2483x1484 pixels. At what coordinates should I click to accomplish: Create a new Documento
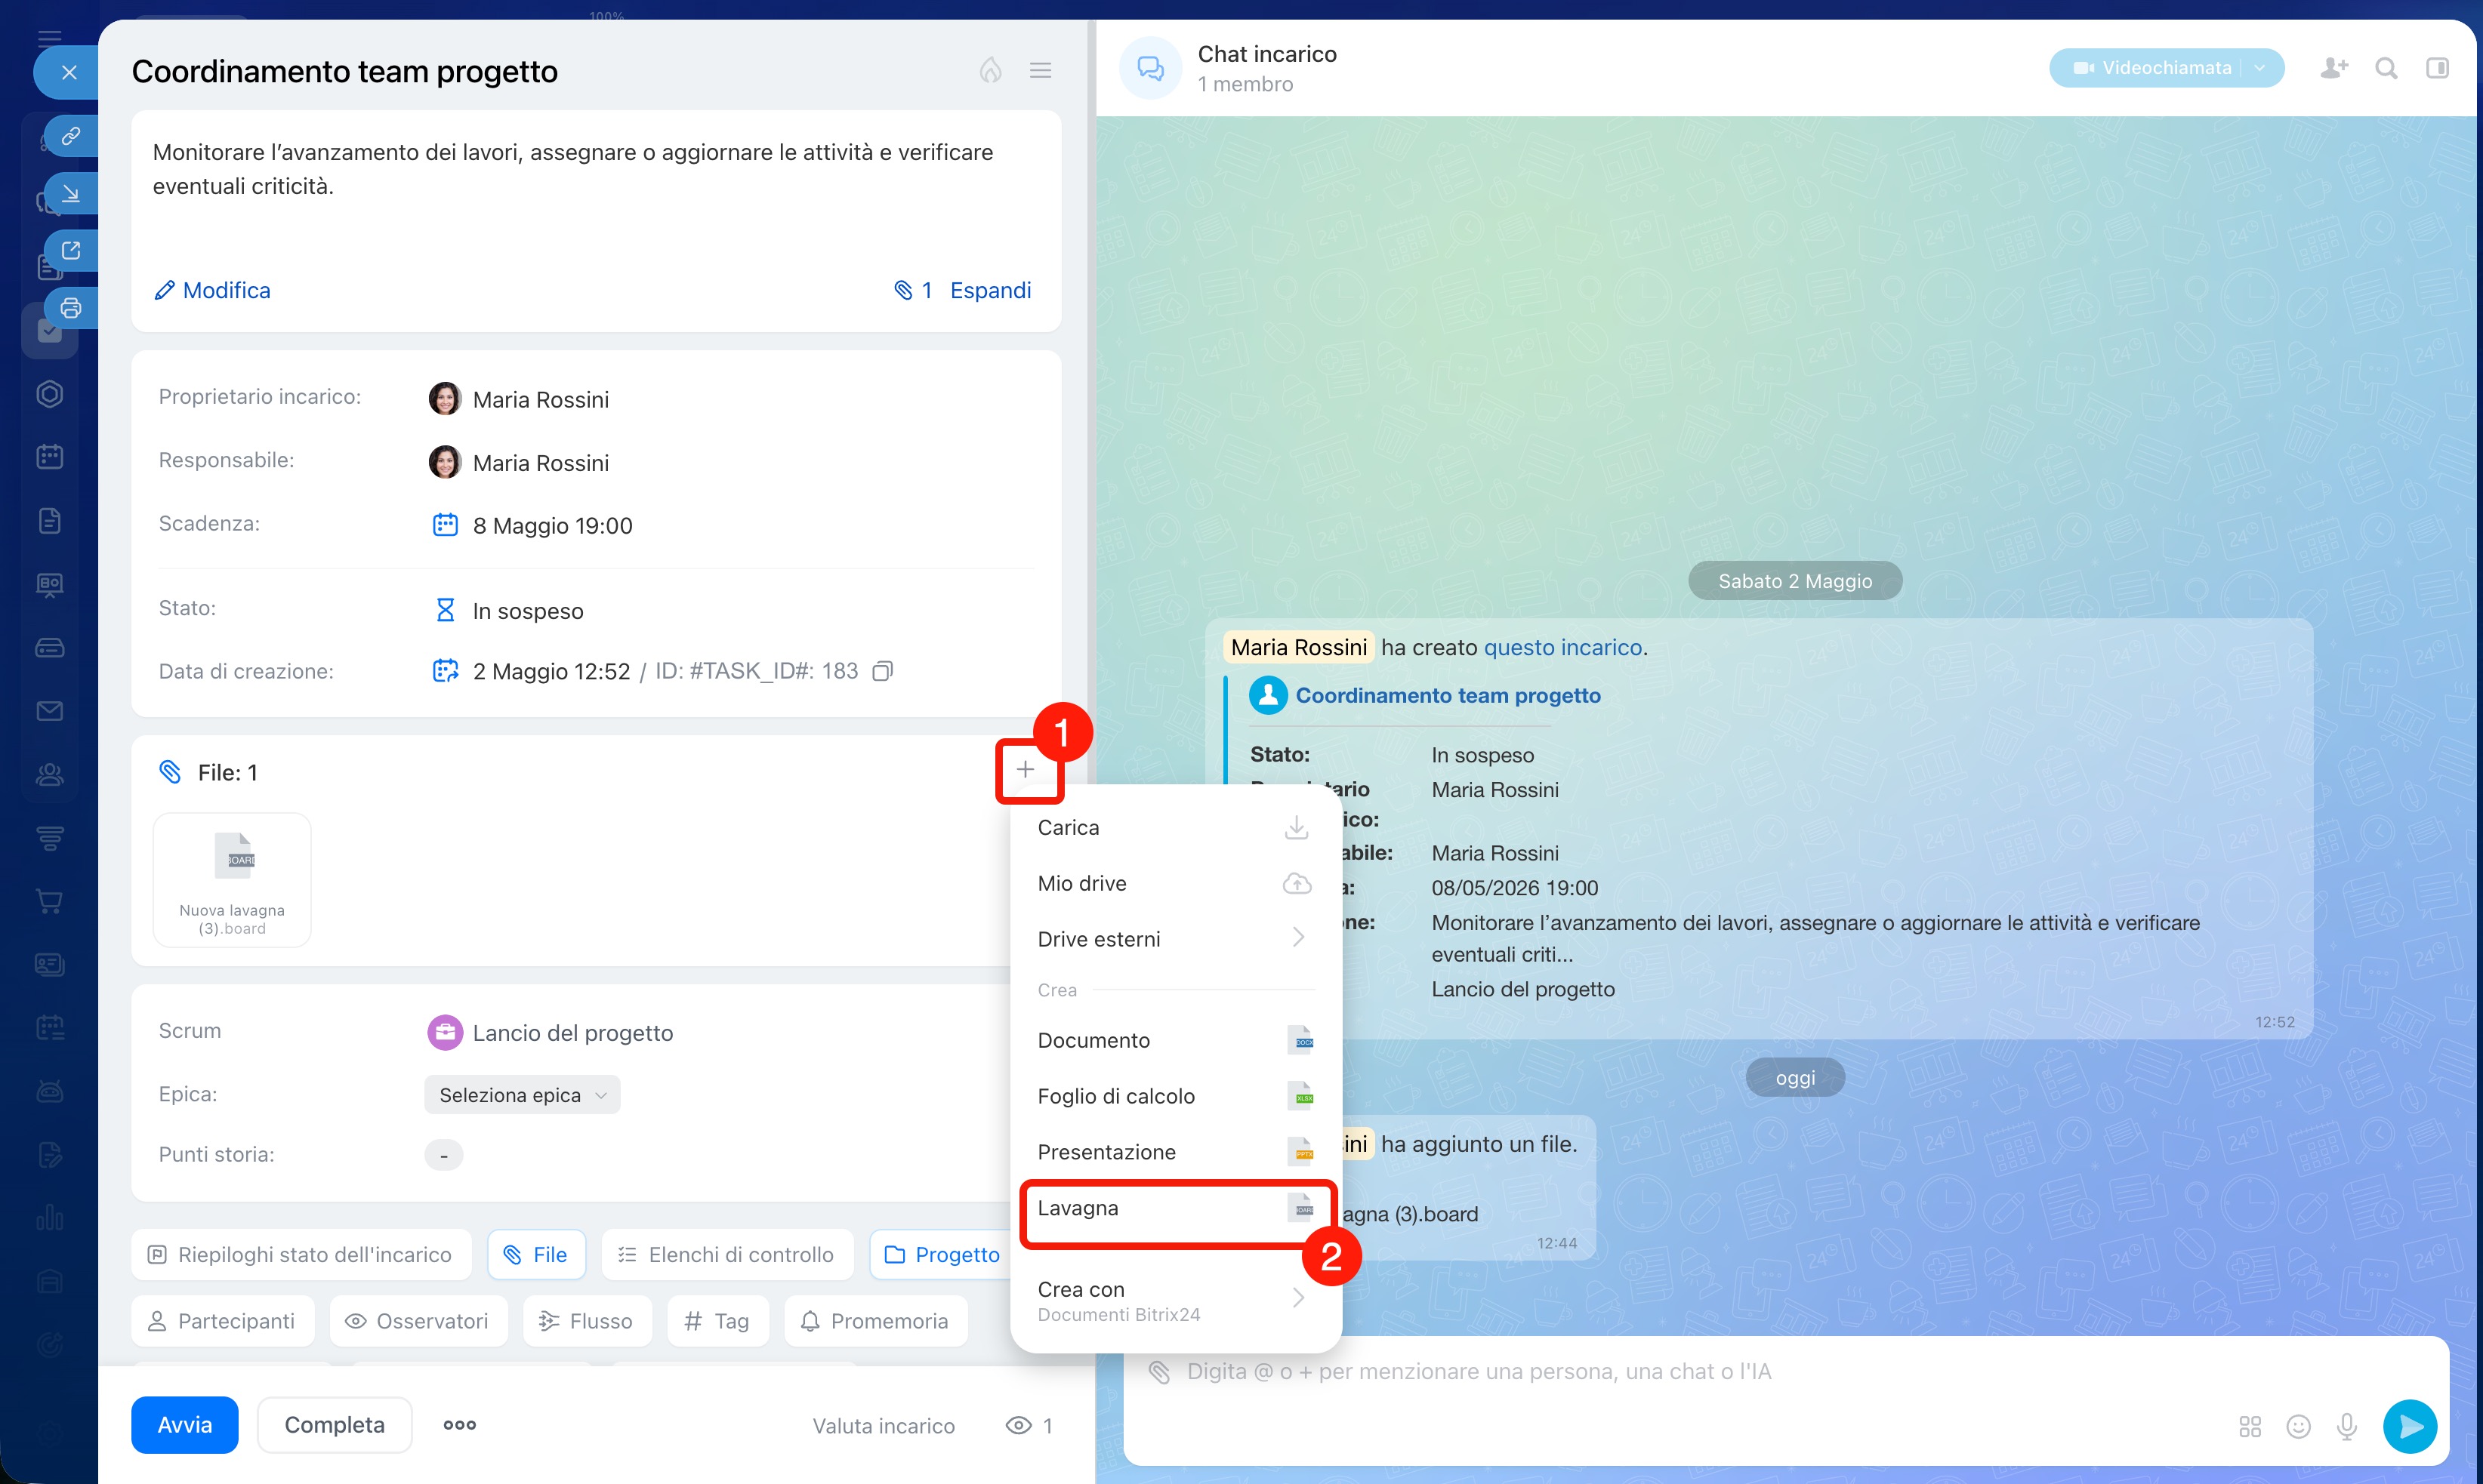pos(1176,1041)
